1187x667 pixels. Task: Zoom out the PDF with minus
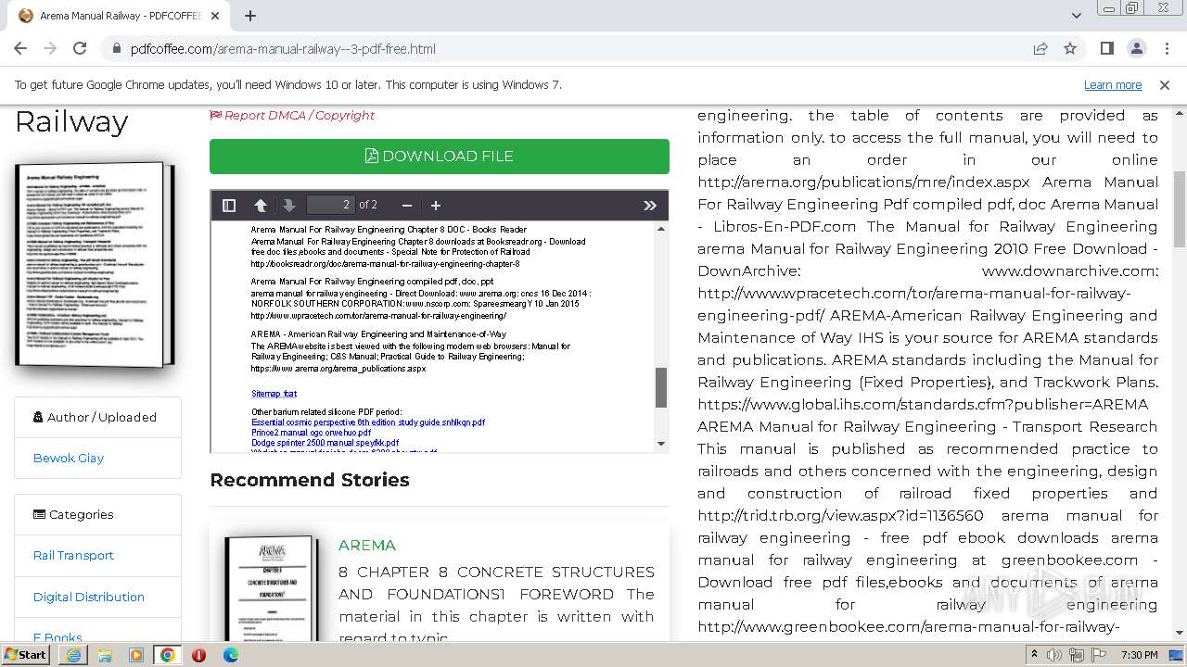click(406, 205)
